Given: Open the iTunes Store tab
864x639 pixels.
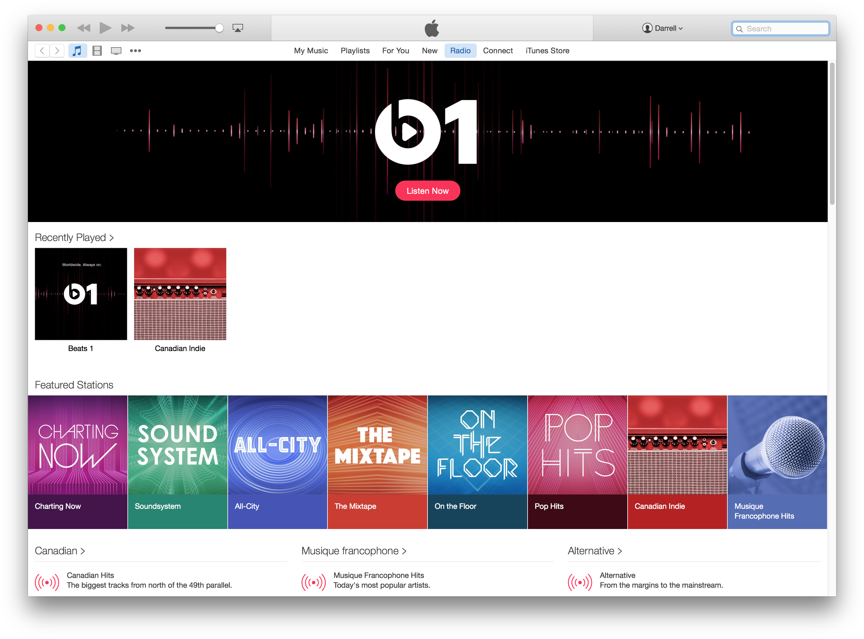Looking at the screenshot, I should [547, 51].
